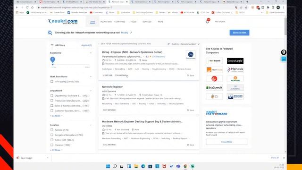Open Microsoft Teams from taskbar
The width and height of the screenshot is (302, 170).
coord(178,166)
